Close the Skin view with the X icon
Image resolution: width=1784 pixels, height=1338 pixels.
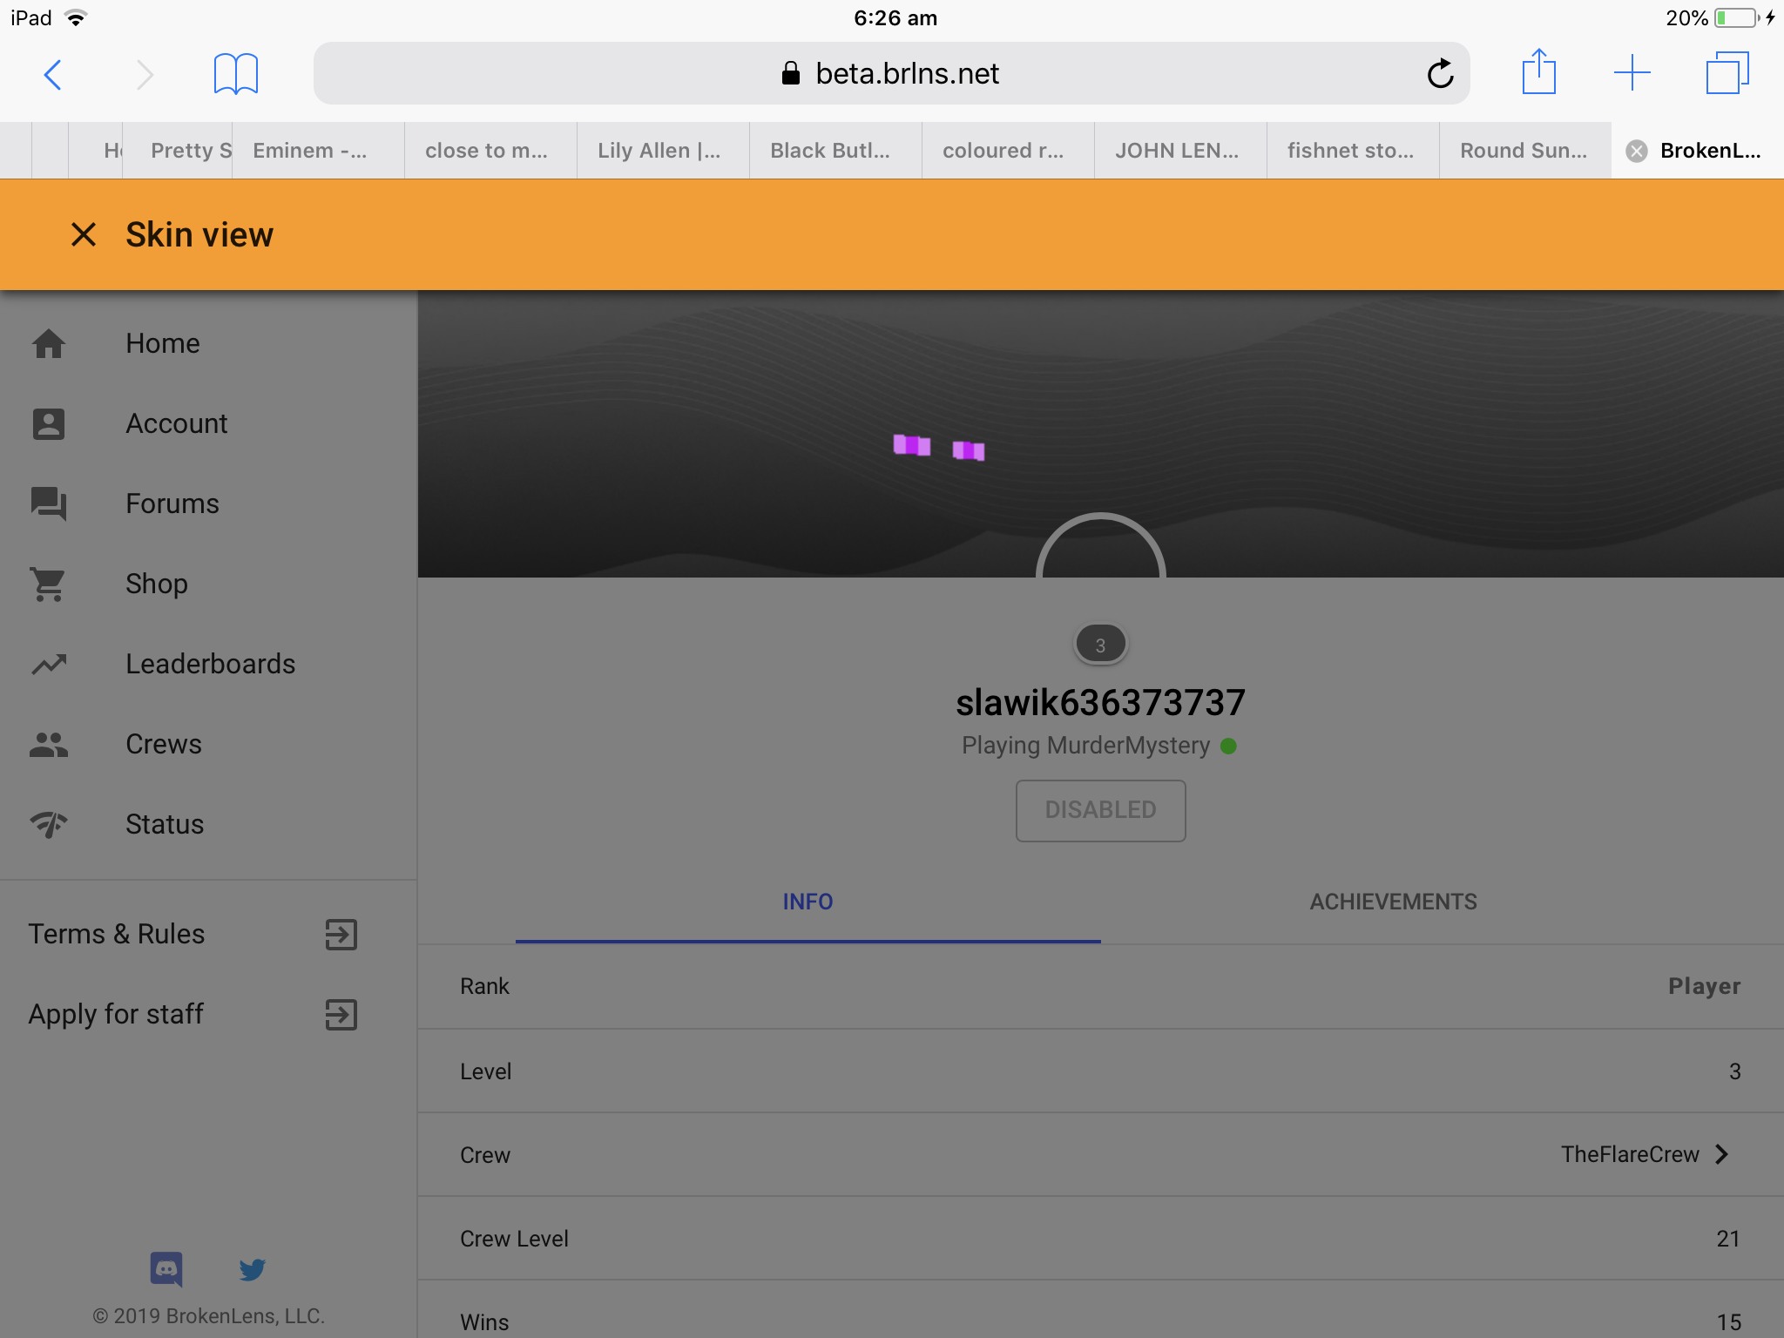[84, 234]
